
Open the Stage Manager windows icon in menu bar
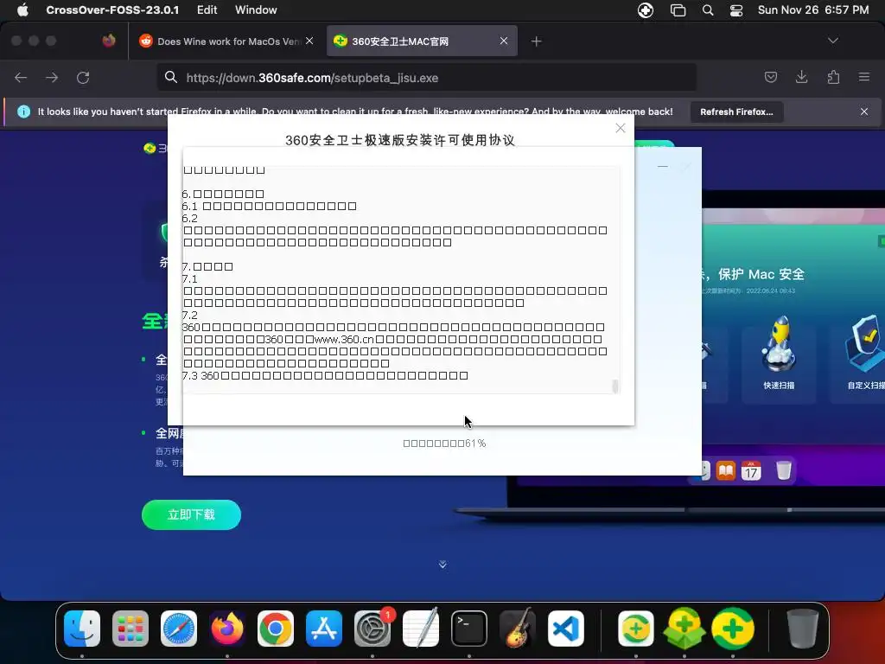pyautogui.click(x=678, y=10)
